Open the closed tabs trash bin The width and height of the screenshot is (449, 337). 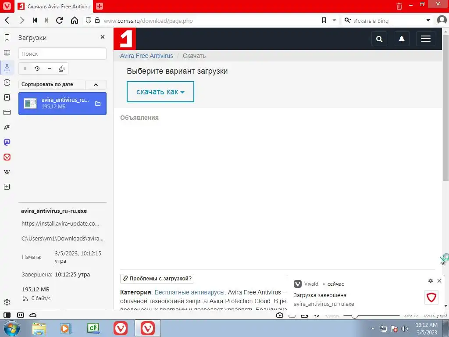tap(399, 6)
